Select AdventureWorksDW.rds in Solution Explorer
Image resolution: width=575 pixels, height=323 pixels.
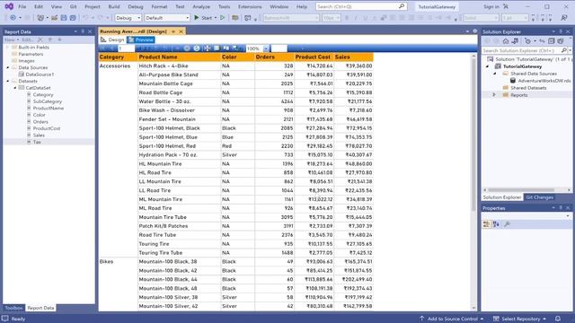pyautogui.click(x=544, y=81)
